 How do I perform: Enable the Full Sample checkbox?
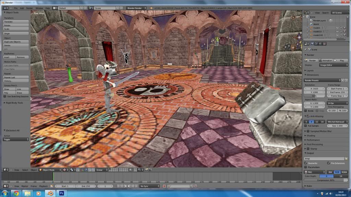(305, 126)
